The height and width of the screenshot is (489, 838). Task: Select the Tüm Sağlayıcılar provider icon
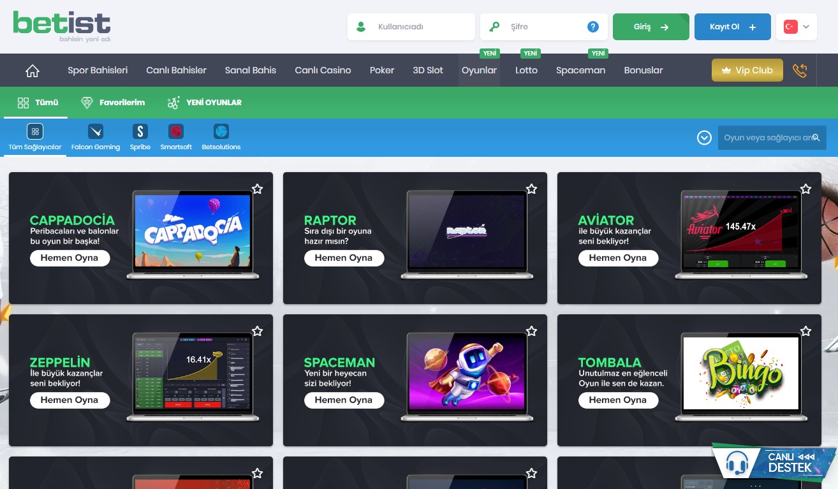pos(35,132)
